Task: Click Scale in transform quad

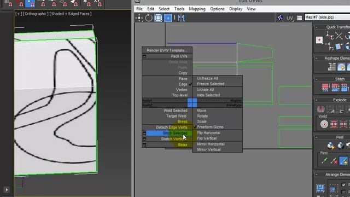Action: tap(202, 121)
